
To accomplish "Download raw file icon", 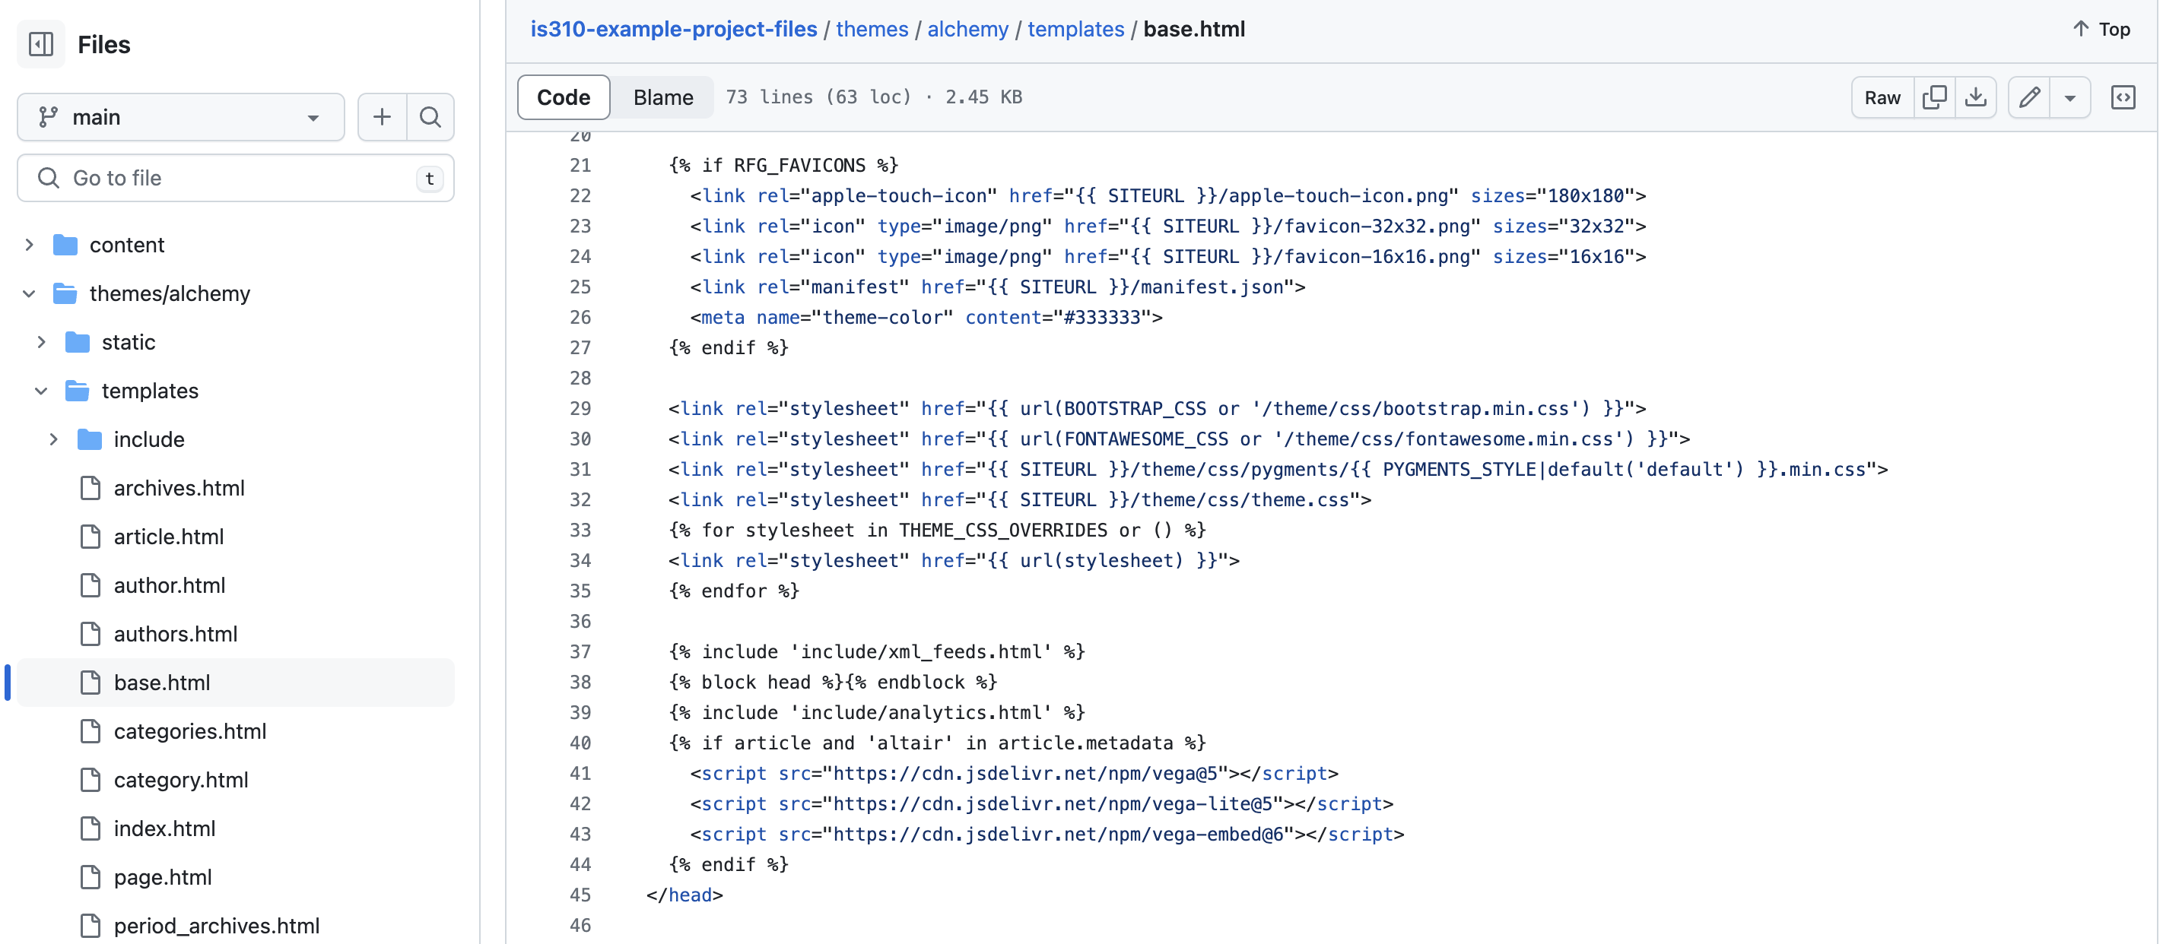I will pos(1976,97).
